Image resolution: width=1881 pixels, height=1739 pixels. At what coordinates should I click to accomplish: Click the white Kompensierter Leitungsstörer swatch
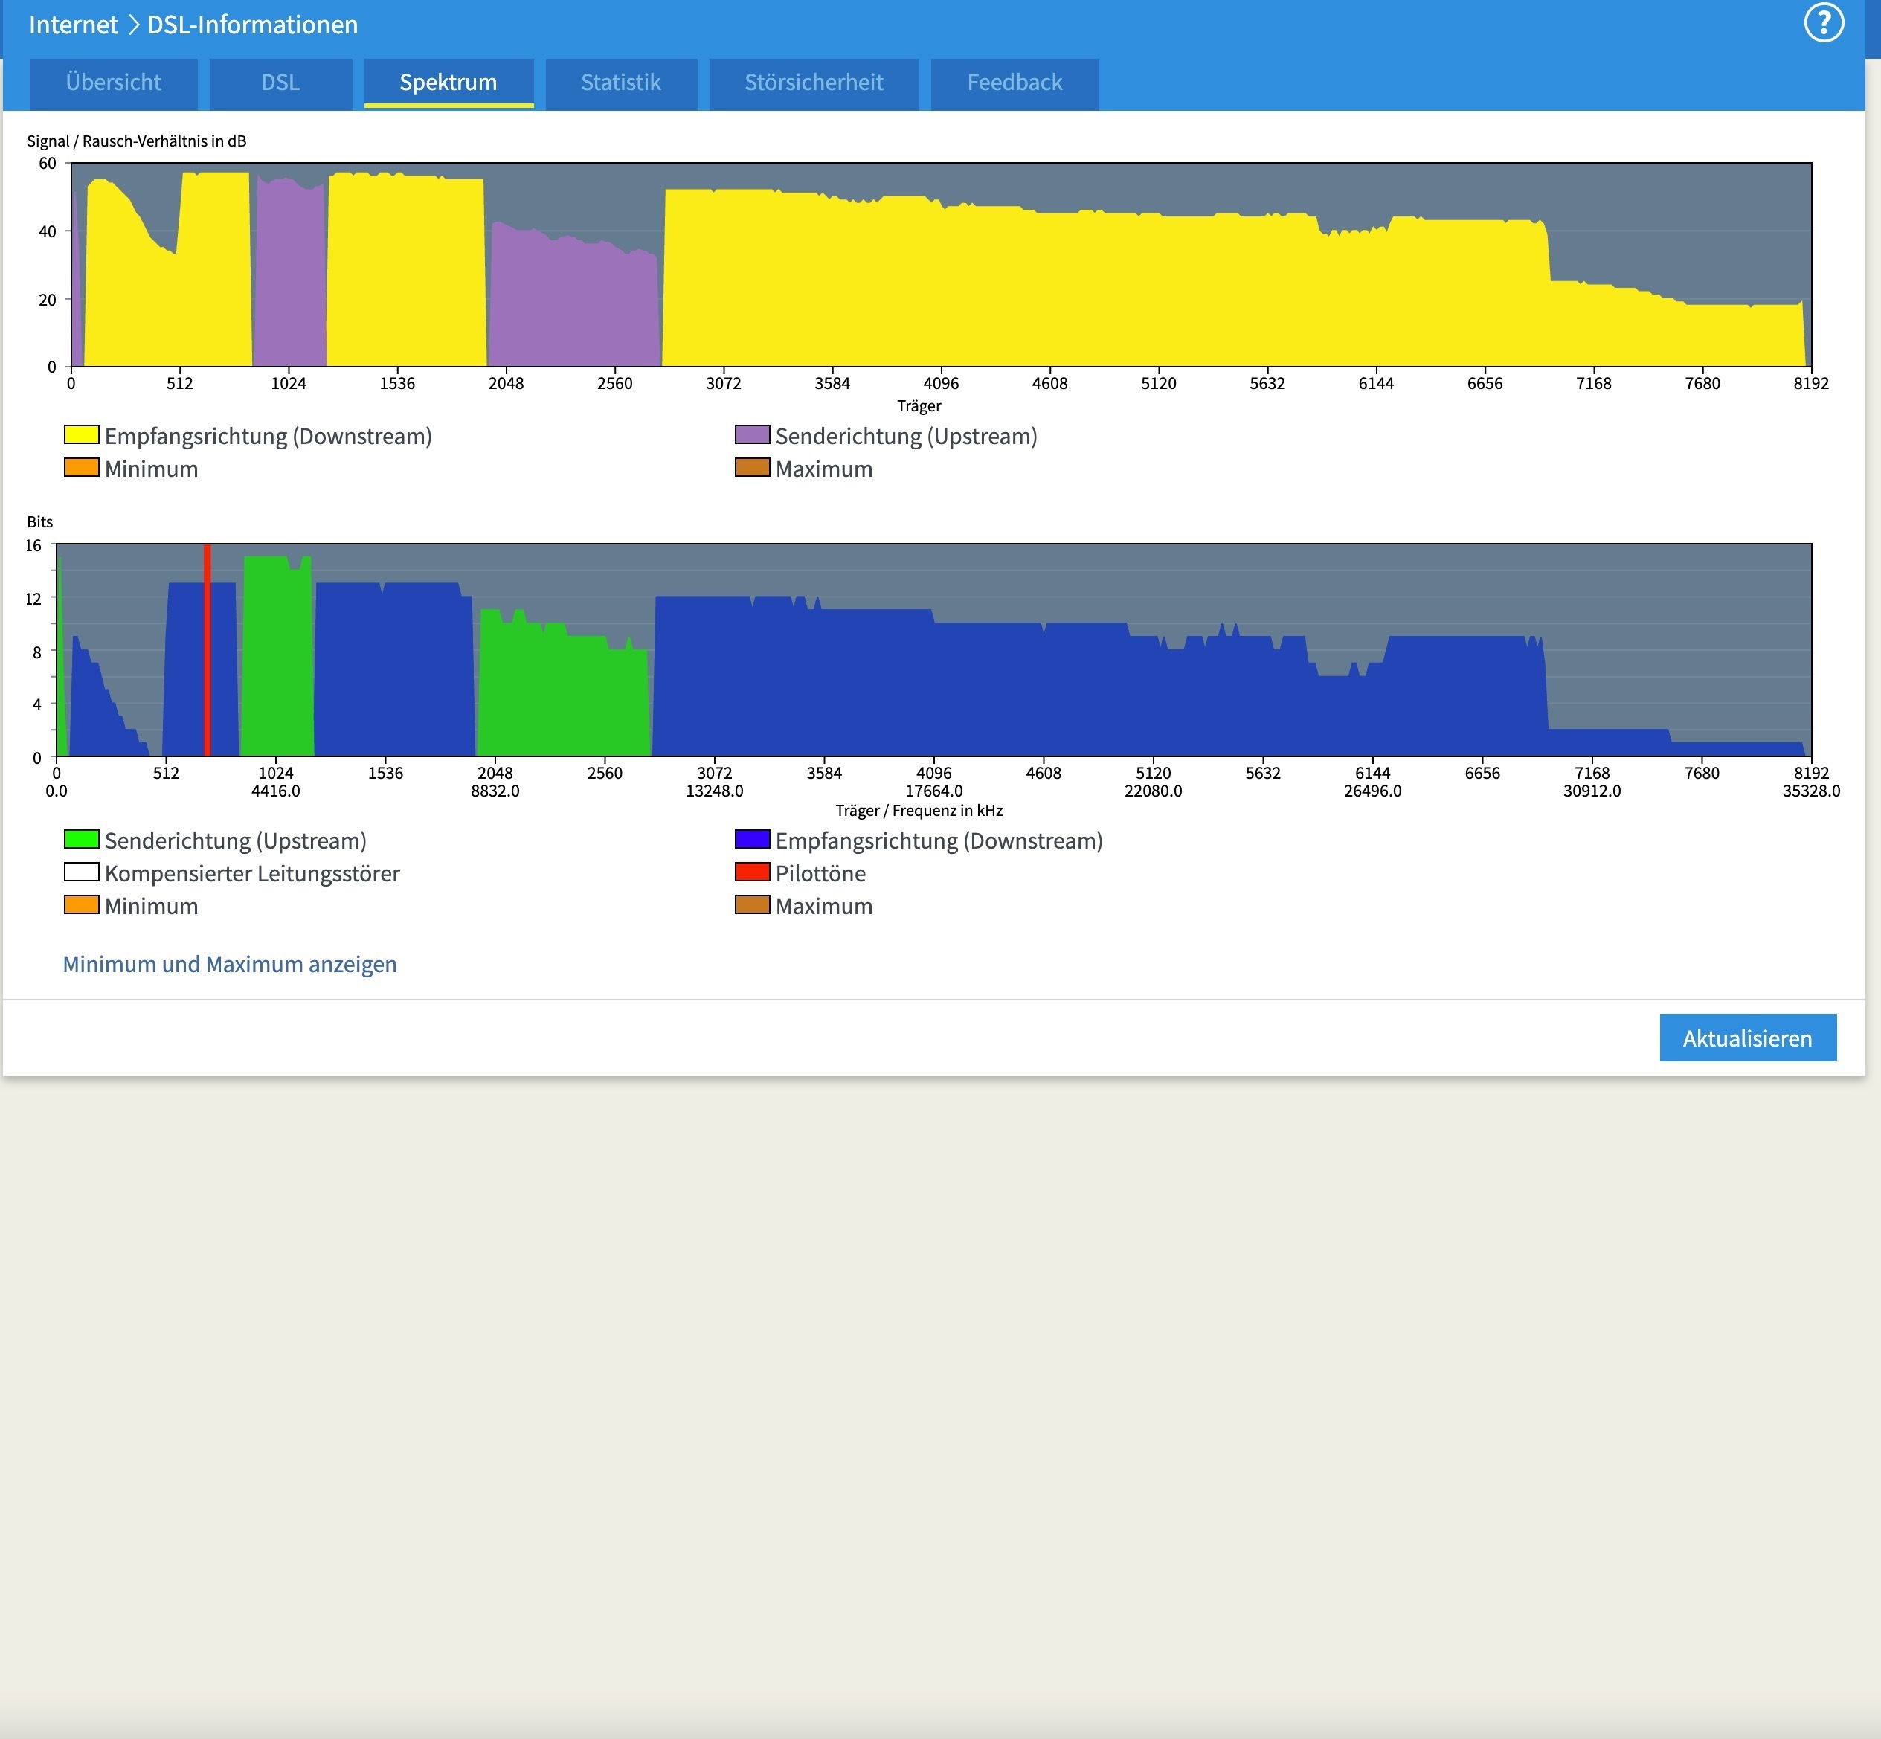pos(82,872)
